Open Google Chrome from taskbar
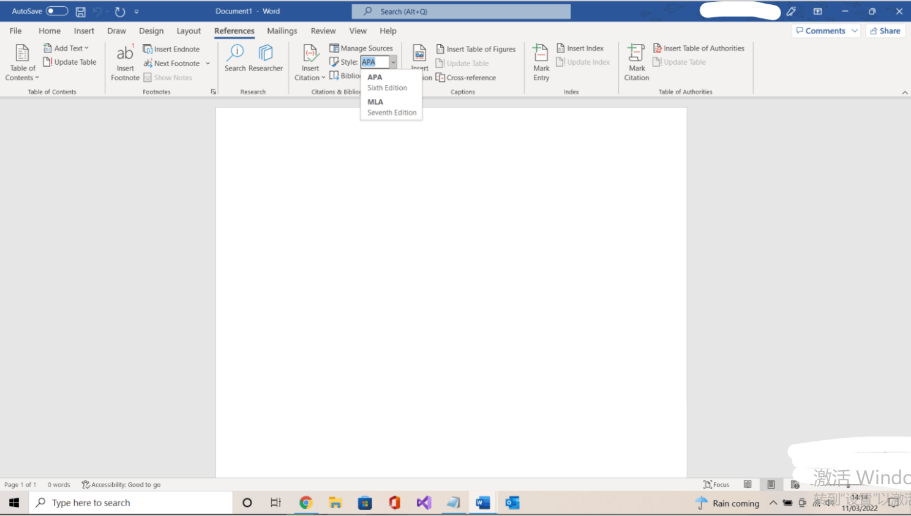The image size is (911, 516). [x=306, y=503]
